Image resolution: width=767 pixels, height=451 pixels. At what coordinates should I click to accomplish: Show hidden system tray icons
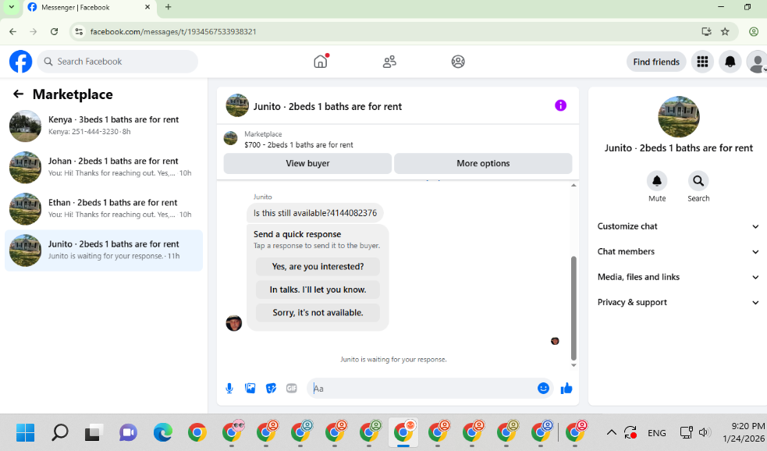612,432
